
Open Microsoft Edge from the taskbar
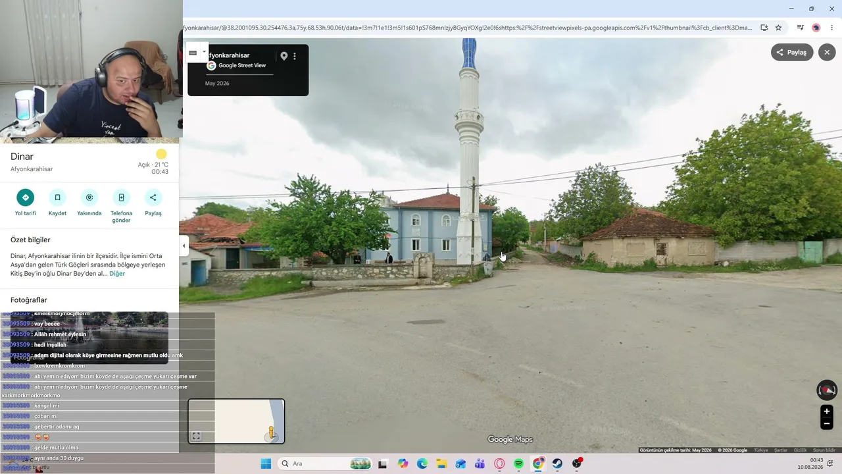point(422,463)
